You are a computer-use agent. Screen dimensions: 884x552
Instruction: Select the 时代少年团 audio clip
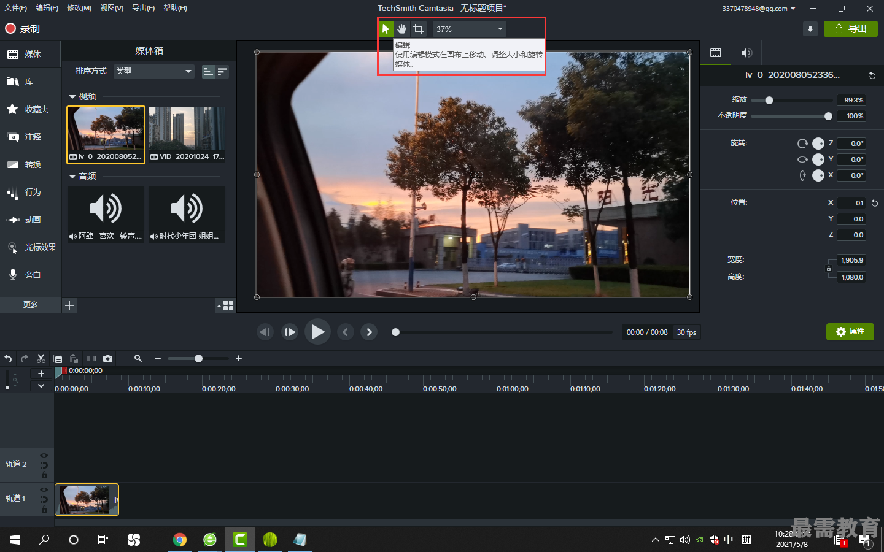tap(187, 214)
